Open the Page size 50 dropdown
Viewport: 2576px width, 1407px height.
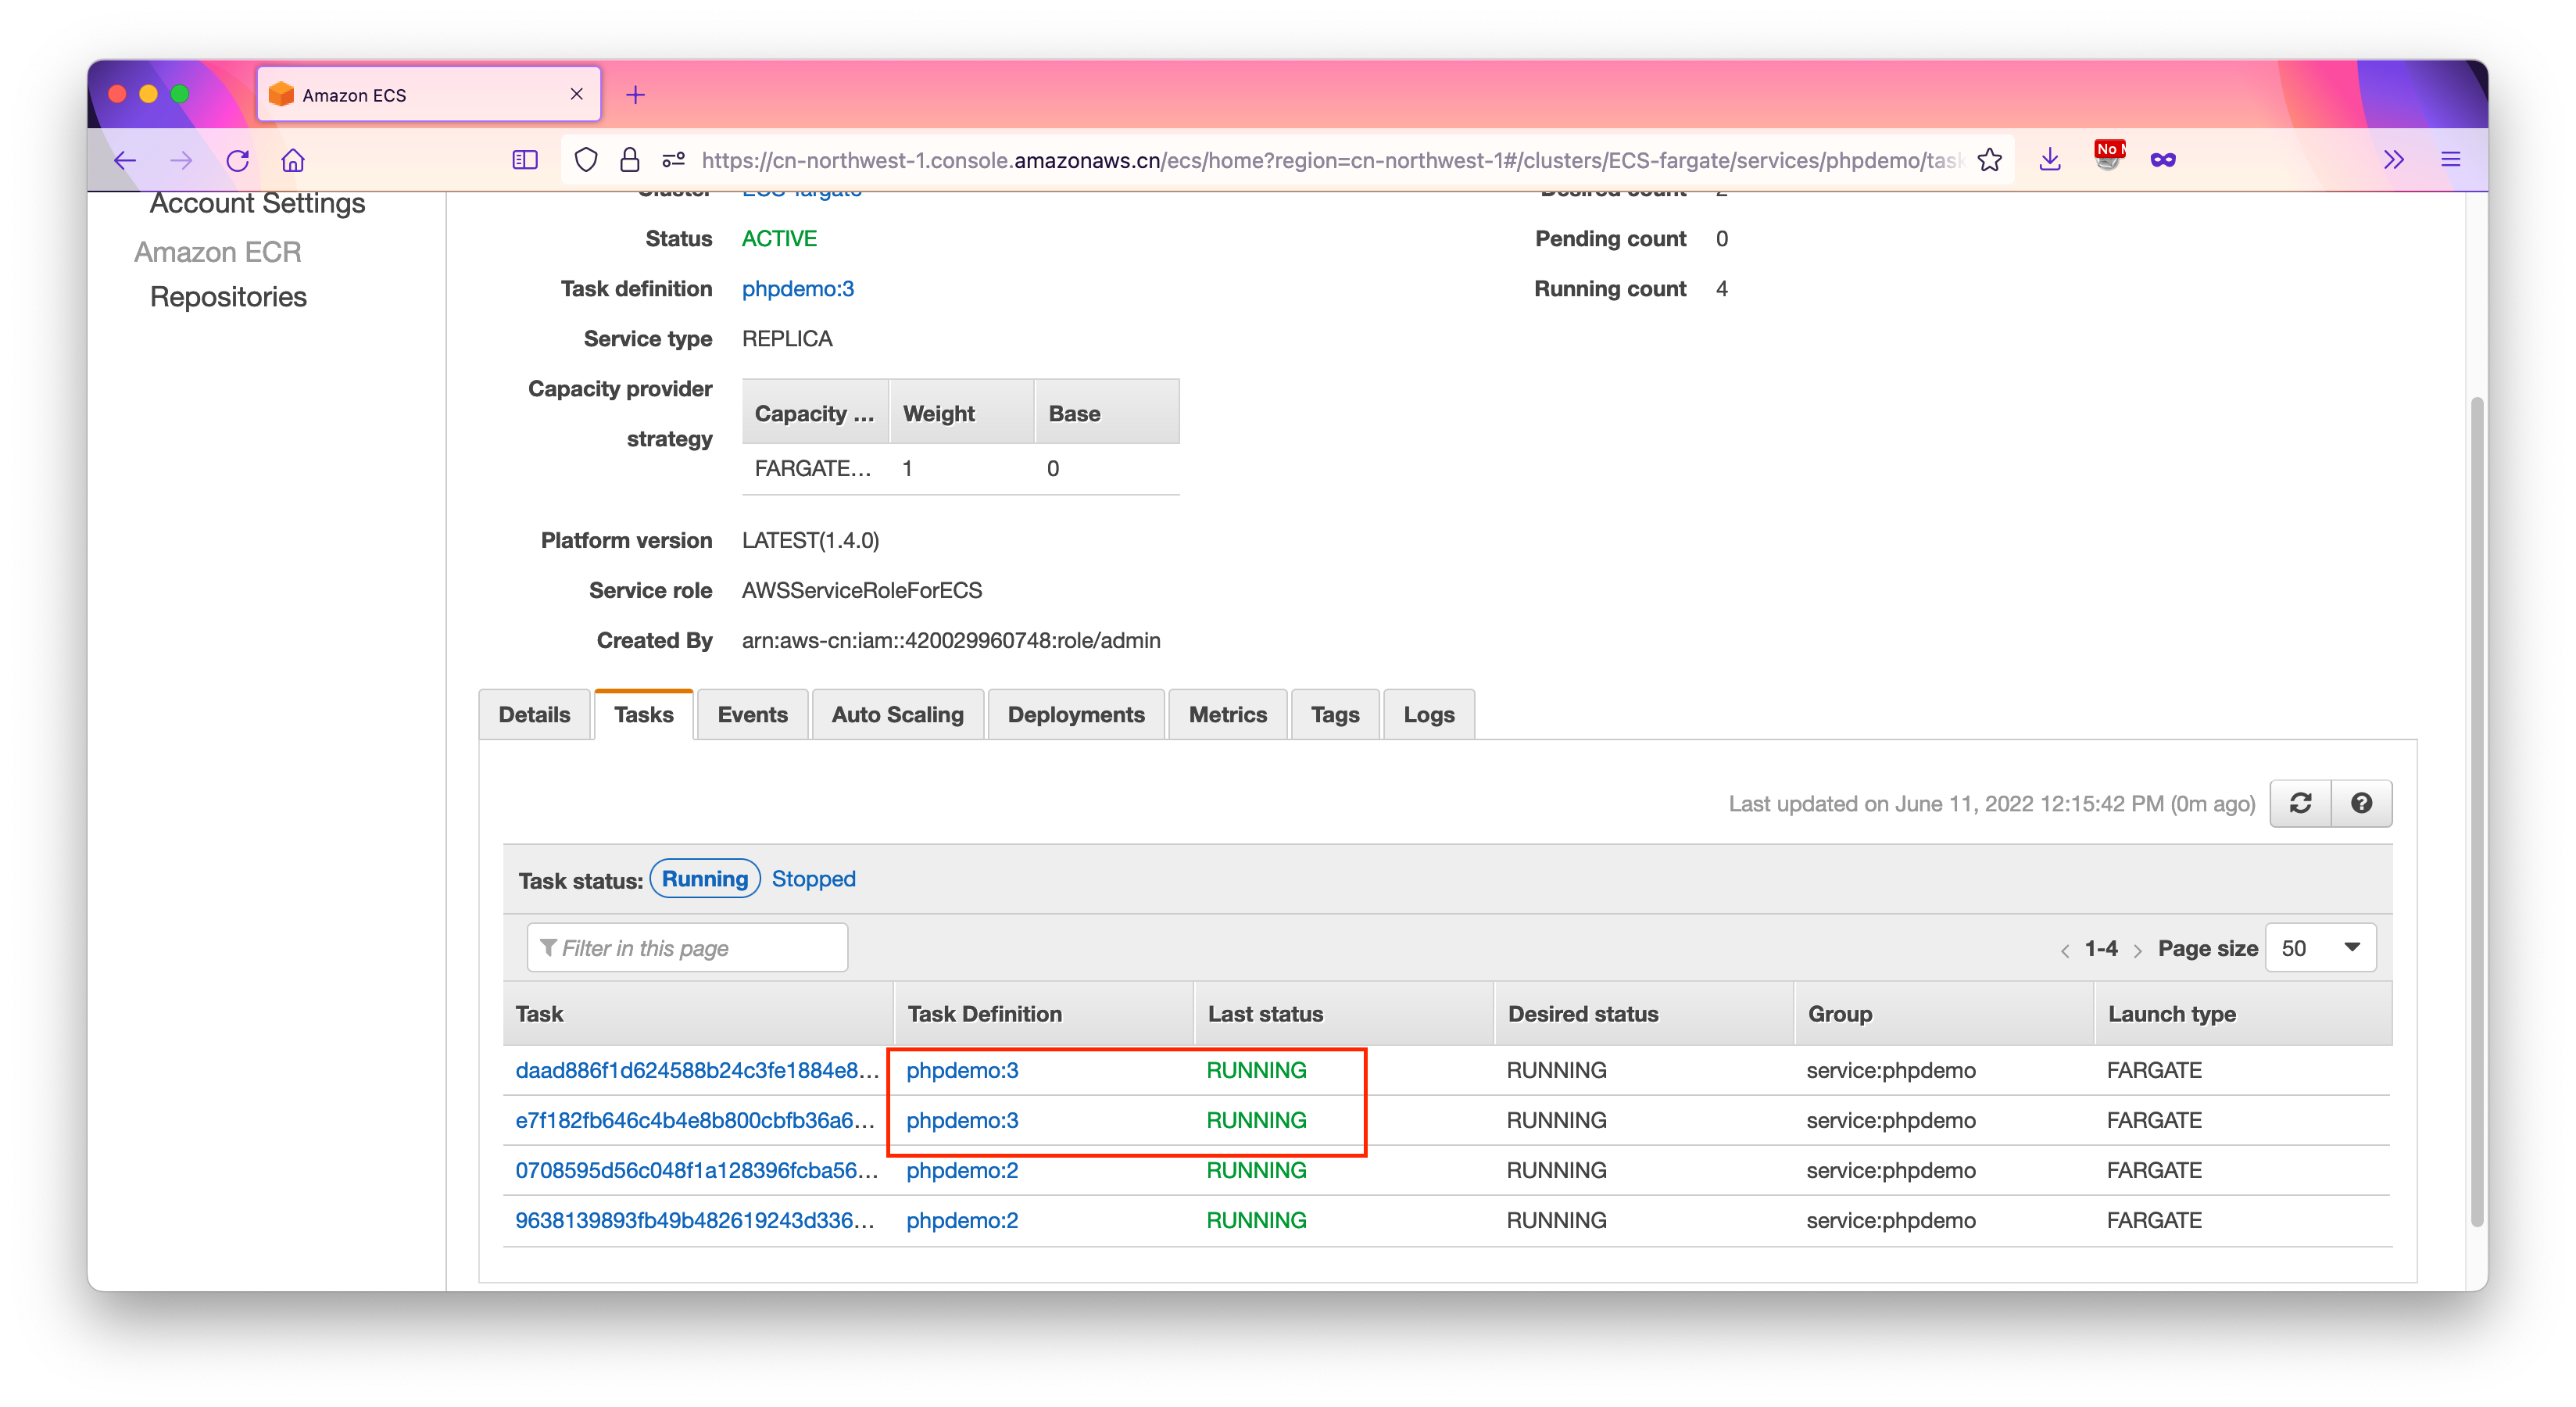pos(2320,947)
